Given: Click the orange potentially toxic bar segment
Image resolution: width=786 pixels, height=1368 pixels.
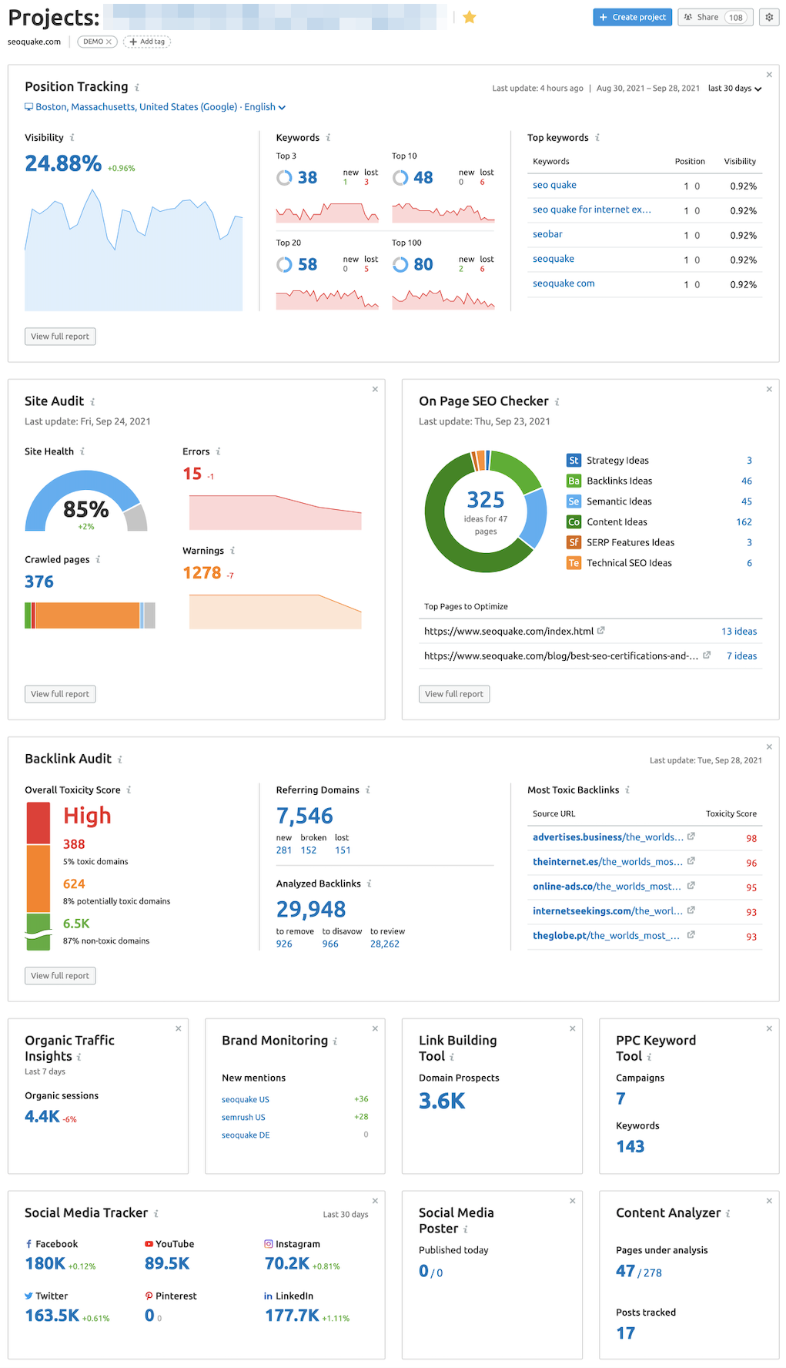Looking at the screenshot, I should [x=38, y=879].
